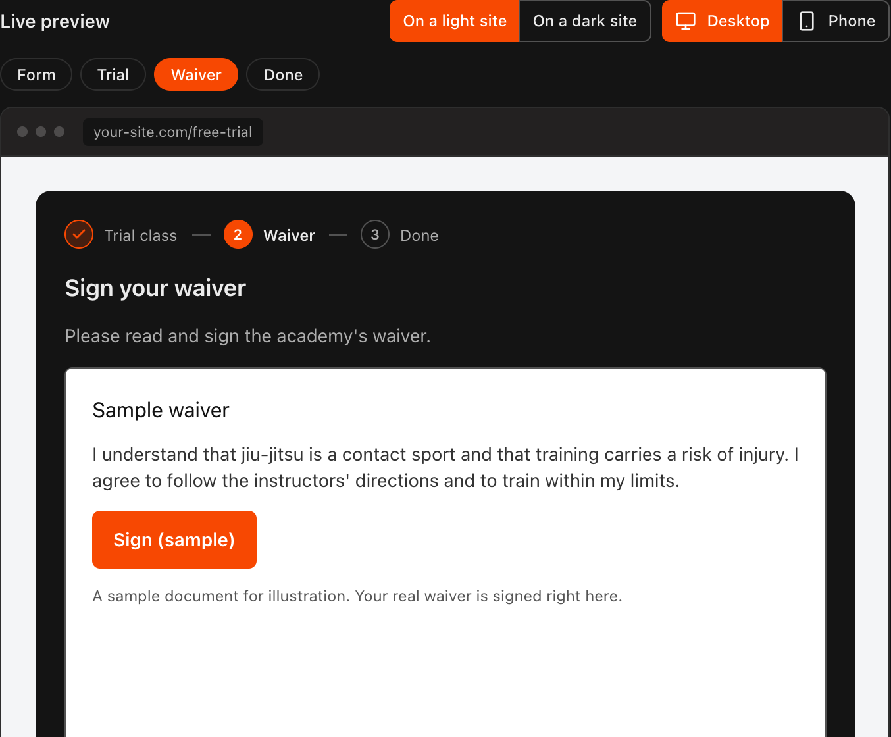This screenshot has height=737, width=891.
Task: Click the desktop monitor icon
Action: click(x=686, y=21)
